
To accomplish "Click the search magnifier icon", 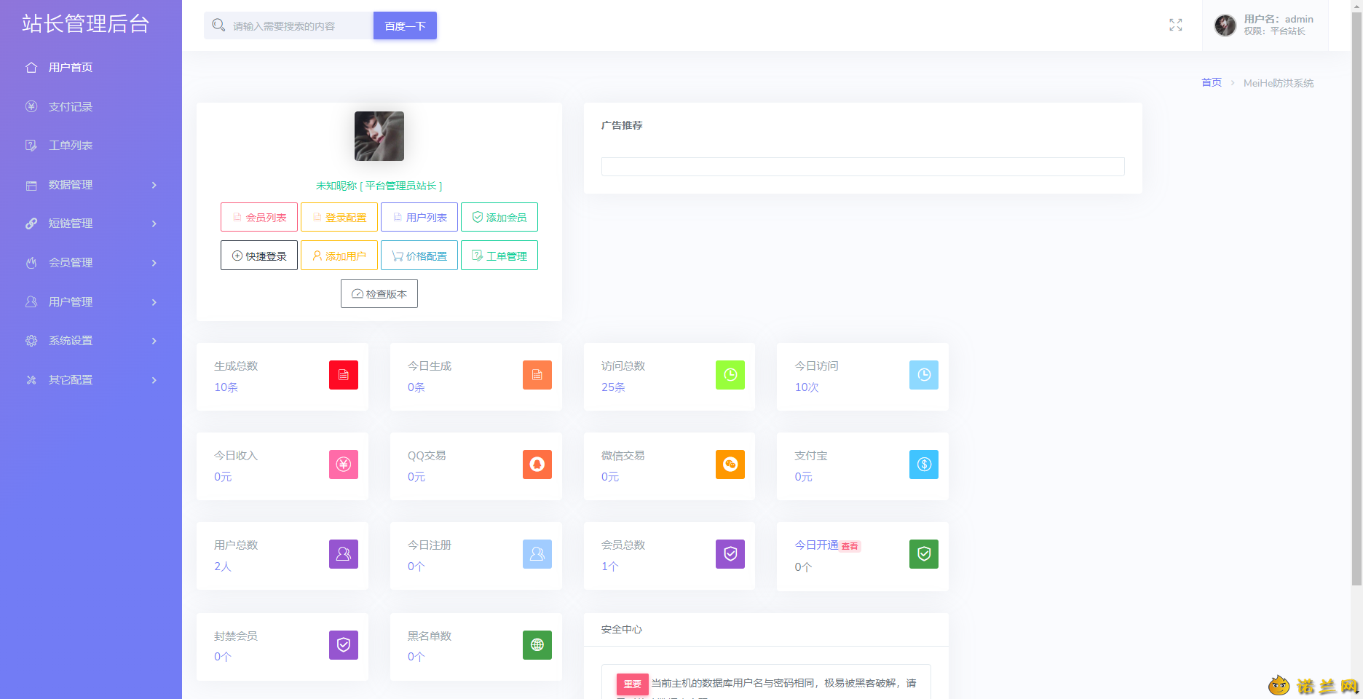I will tap(218, 25).
